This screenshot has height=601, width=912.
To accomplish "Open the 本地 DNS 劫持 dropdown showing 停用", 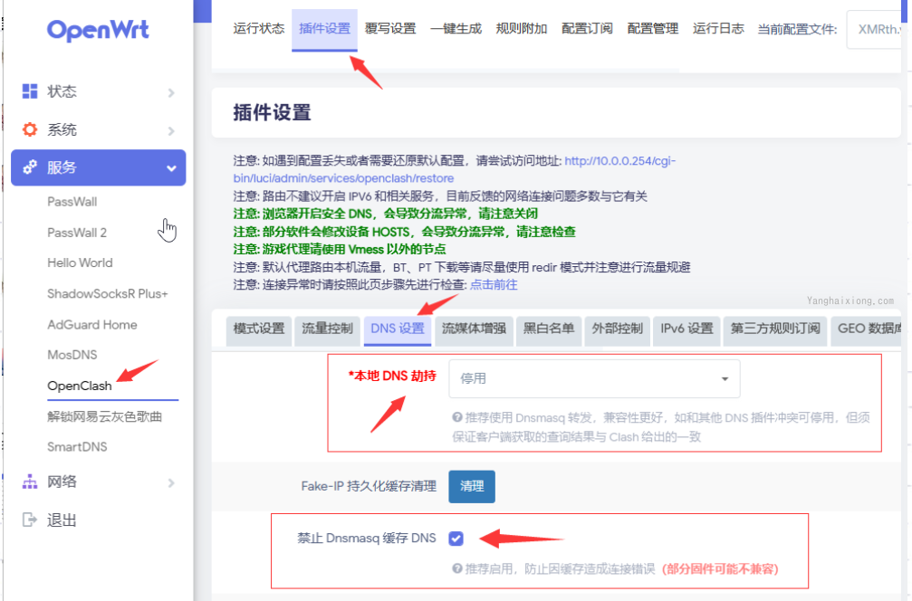I will click(594, 378).
